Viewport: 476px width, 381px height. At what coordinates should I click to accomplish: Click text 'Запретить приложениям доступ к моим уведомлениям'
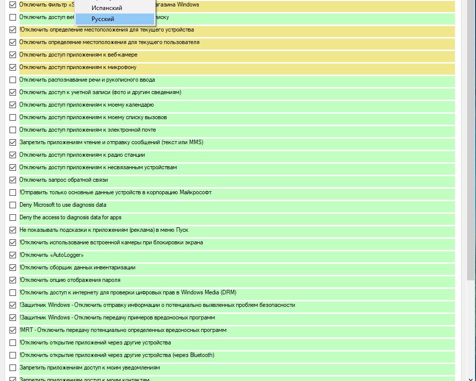pos(90,367)
